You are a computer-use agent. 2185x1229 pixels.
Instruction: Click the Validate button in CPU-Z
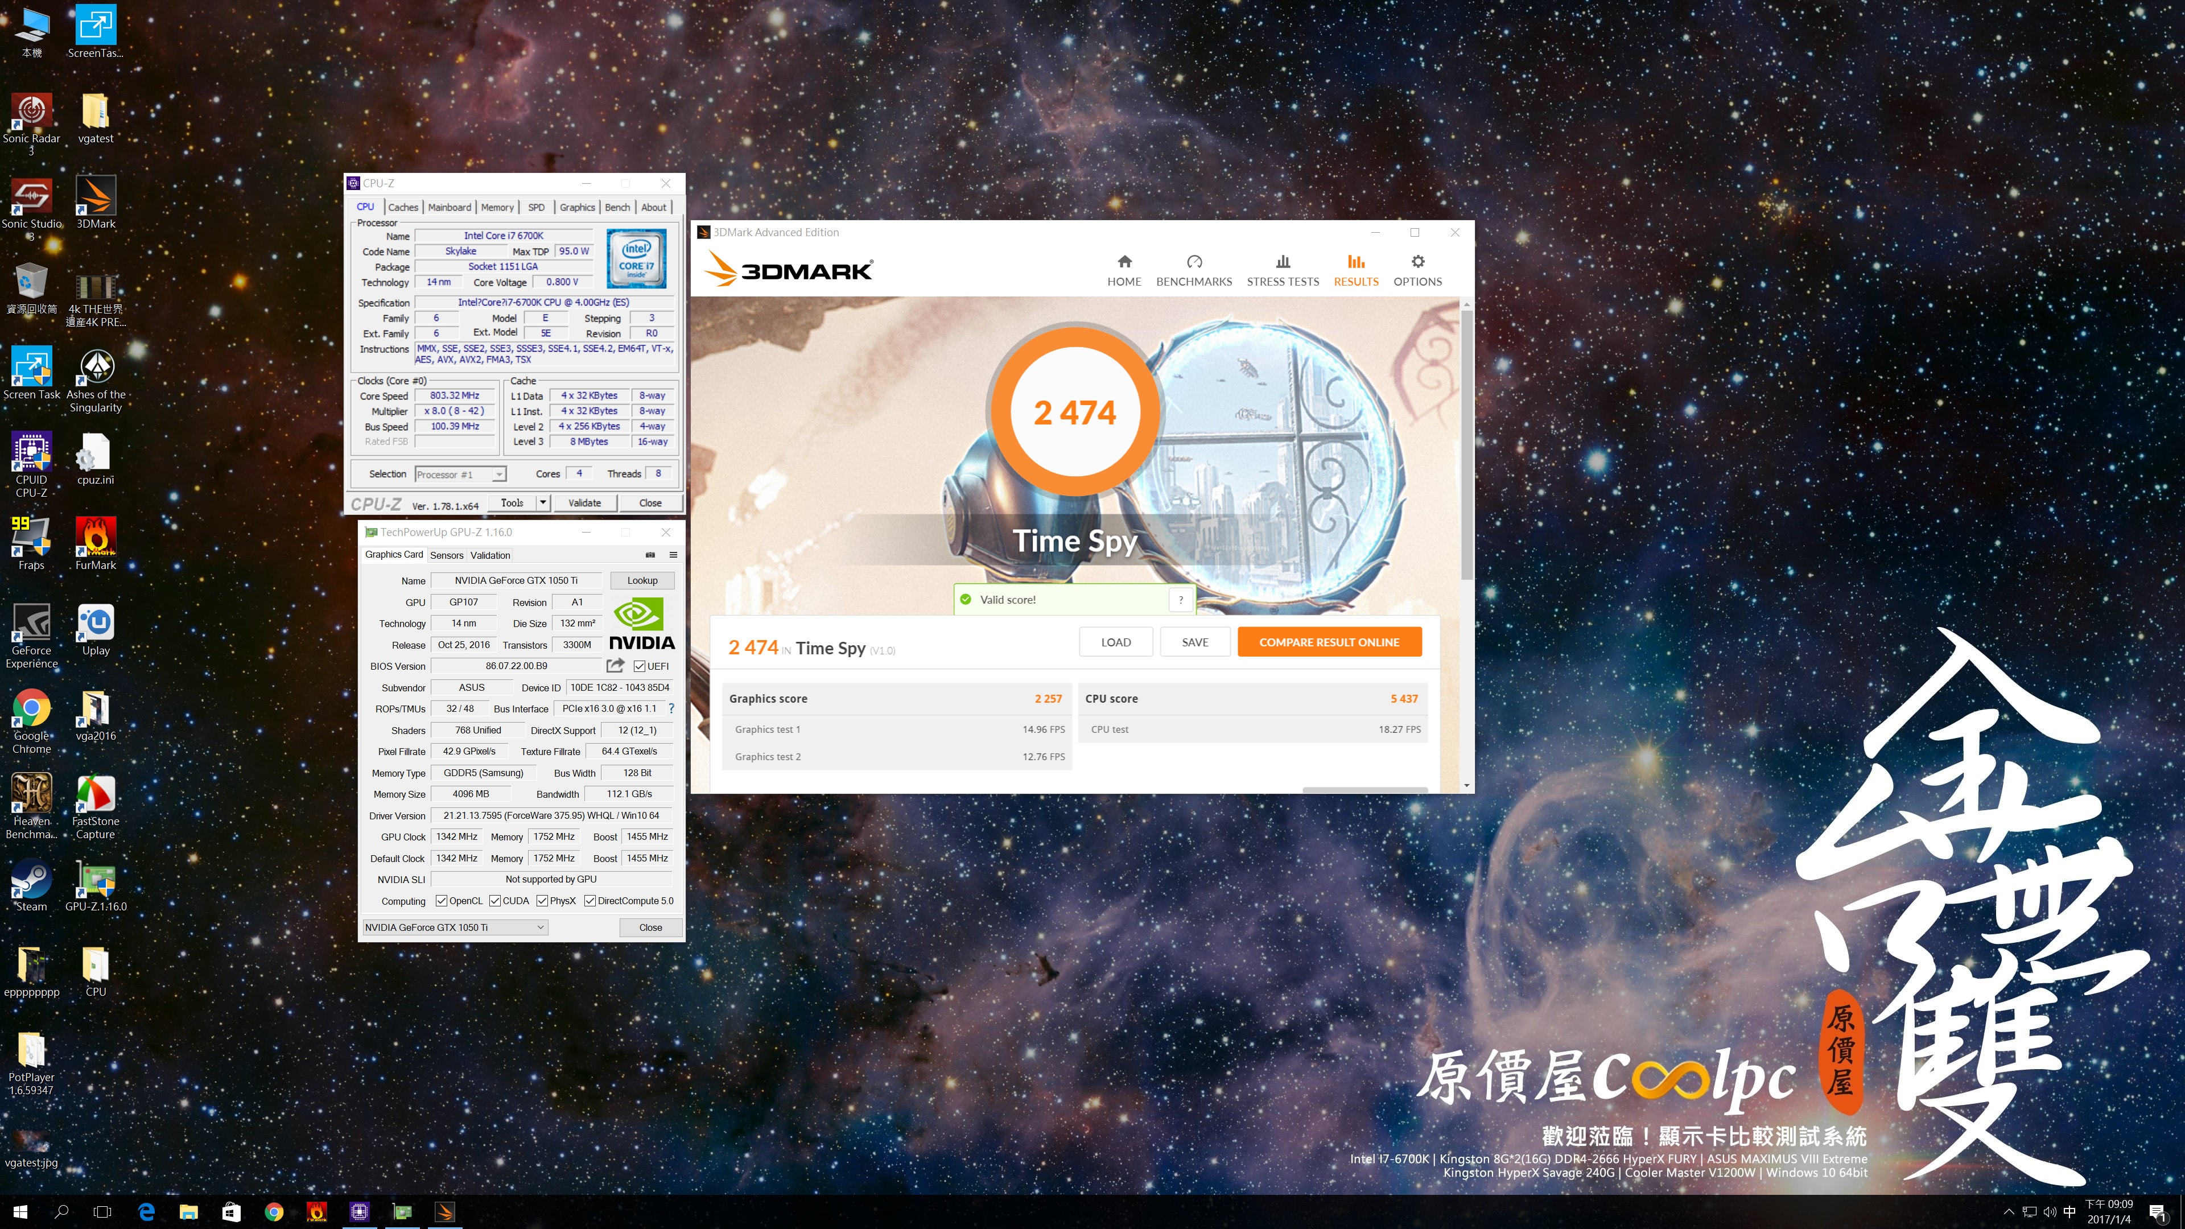(x=584, y=503)
